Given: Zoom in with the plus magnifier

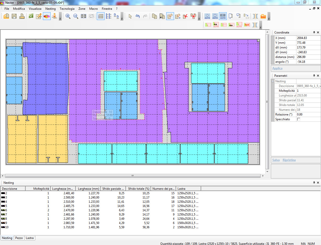Looking at the screenshot, I should [x=68, y=16].
